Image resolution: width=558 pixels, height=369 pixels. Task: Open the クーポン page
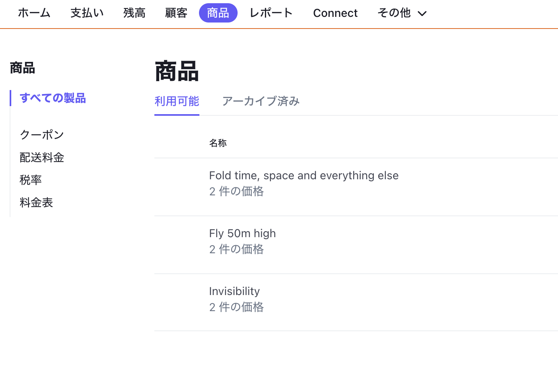(41, 135)
